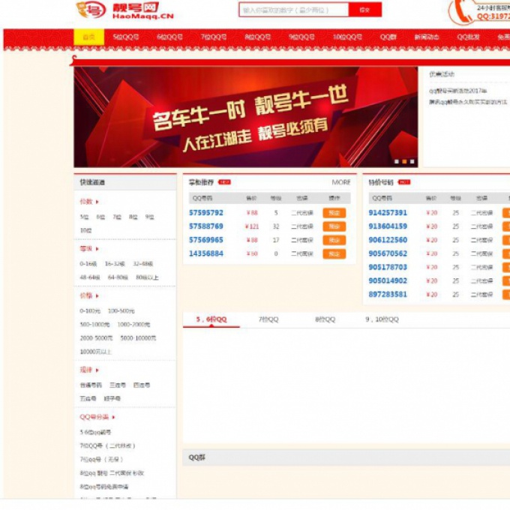Filter by 100-500元 price range
The image size is (510, 510).
click(x=121, y=311)
